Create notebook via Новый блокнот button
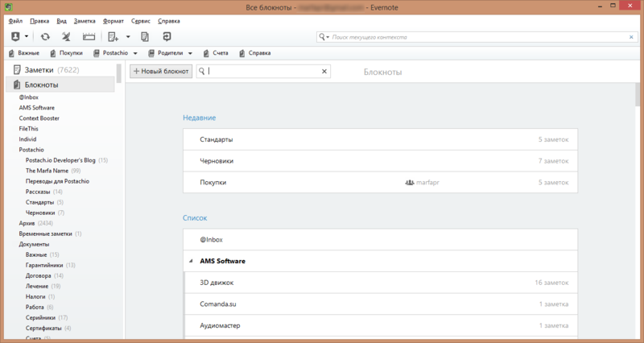This screenshot has width=644, height=343. (x=161, y=71)
